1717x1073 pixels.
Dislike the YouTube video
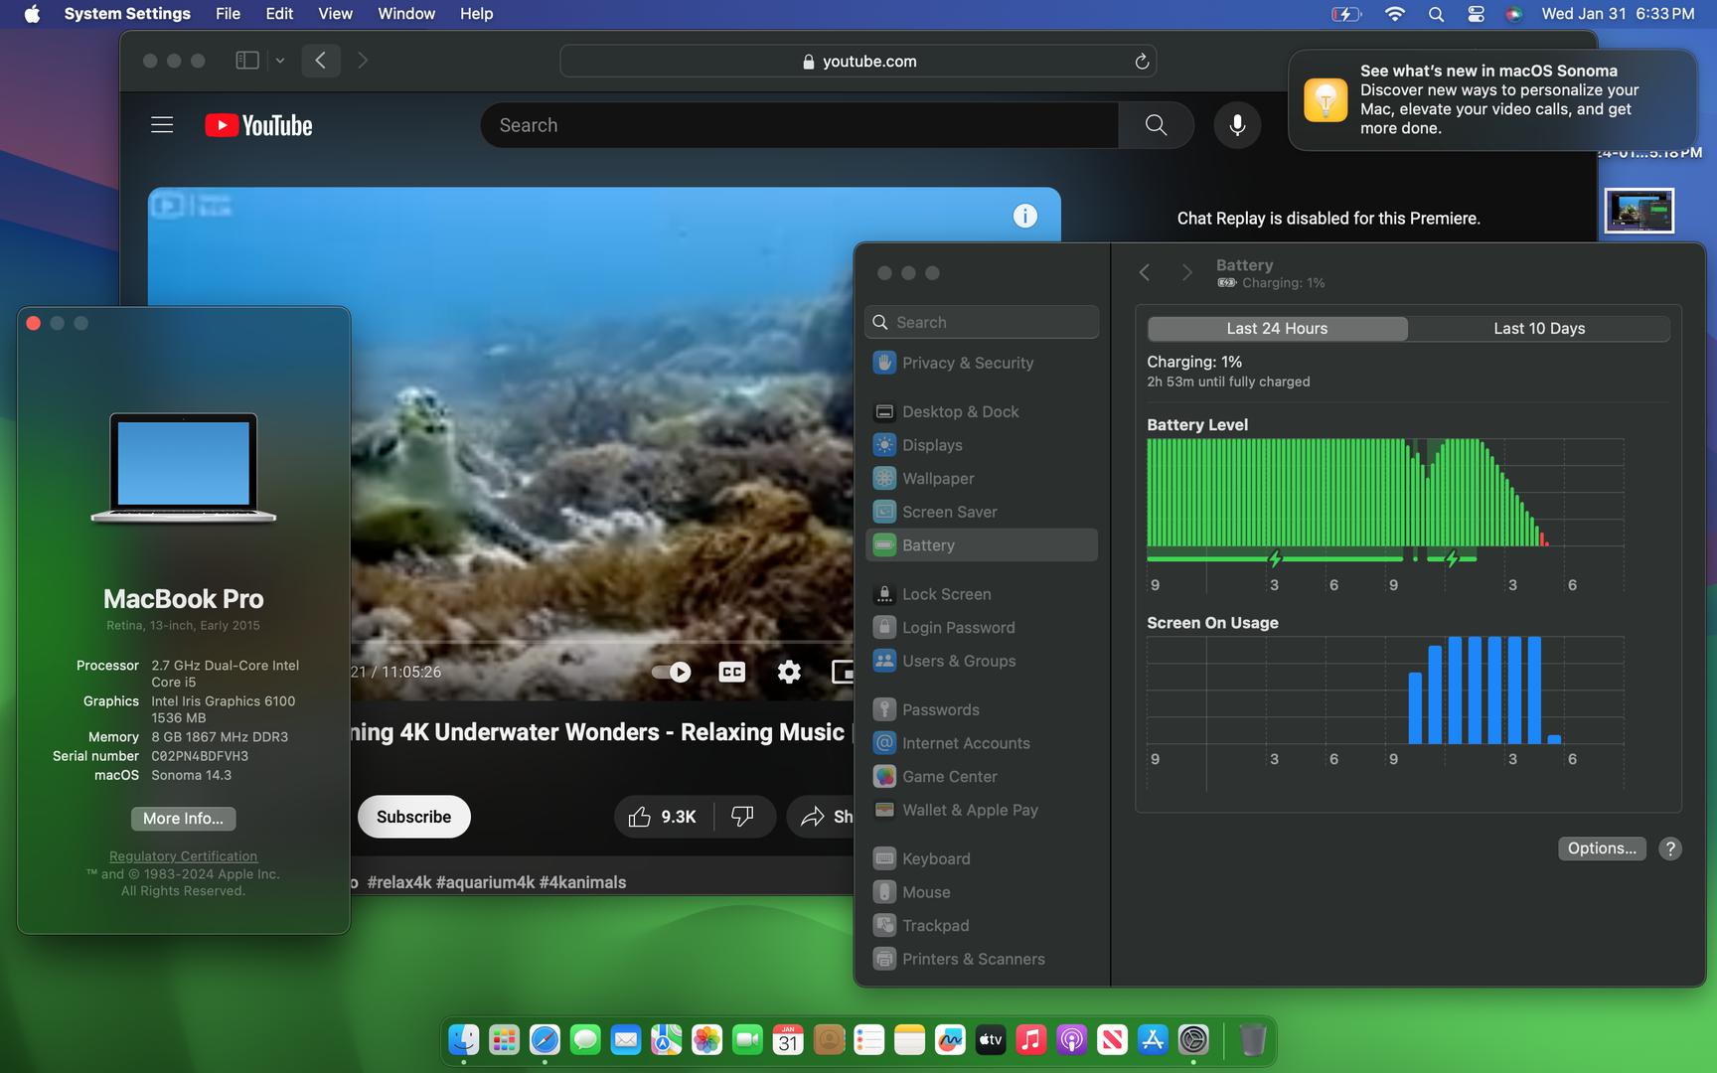click(743, 817)
